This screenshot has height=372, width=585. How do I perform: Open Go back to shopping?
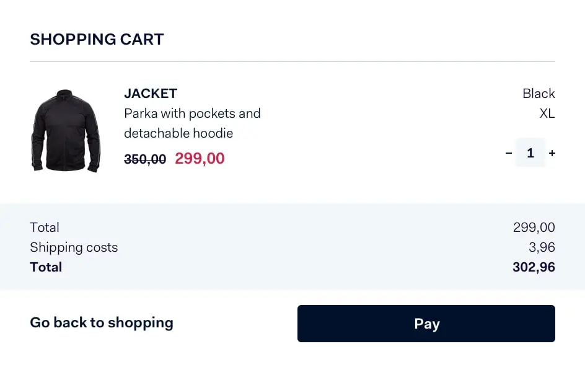(101, 322)
